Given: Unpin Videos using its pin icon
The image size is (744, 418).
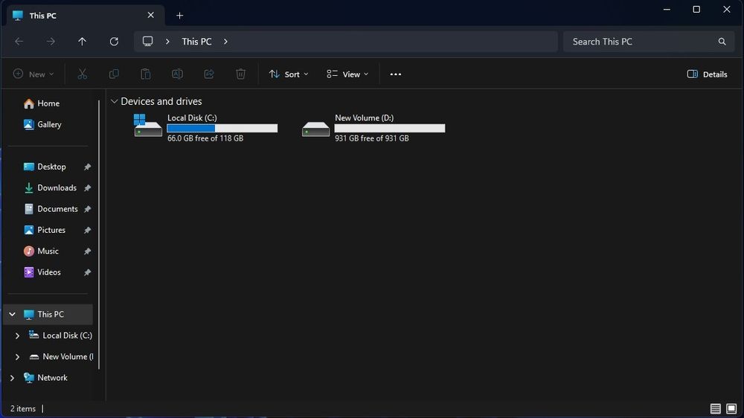Looking at the screenshot, I should 87,272.
